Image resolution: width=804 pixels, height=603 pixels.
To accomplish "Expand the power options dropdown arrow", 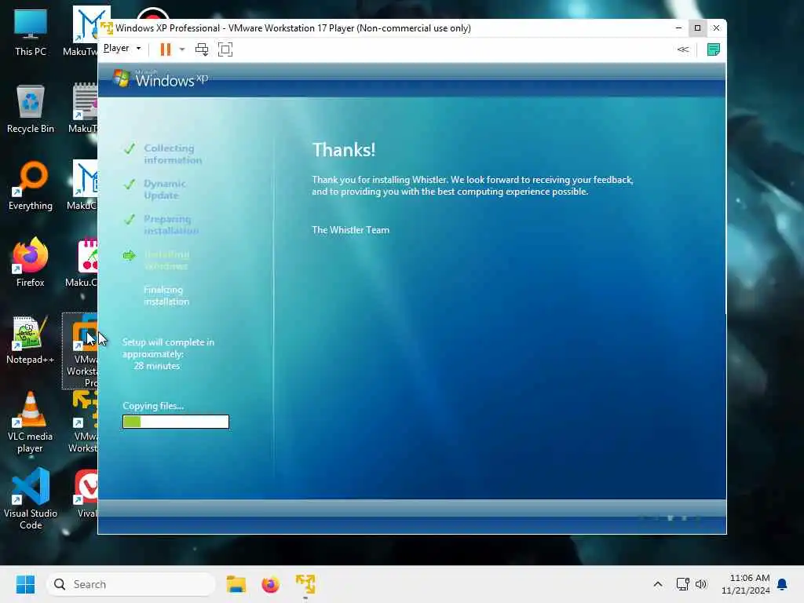I will click(x=182, y=49).
